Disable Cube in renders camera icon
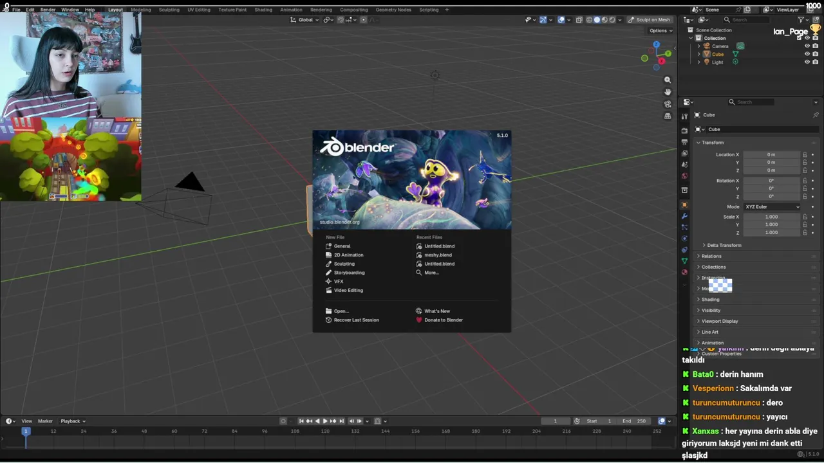The height and width of the screenshot is (463, 824). click(x=816, y=54)
